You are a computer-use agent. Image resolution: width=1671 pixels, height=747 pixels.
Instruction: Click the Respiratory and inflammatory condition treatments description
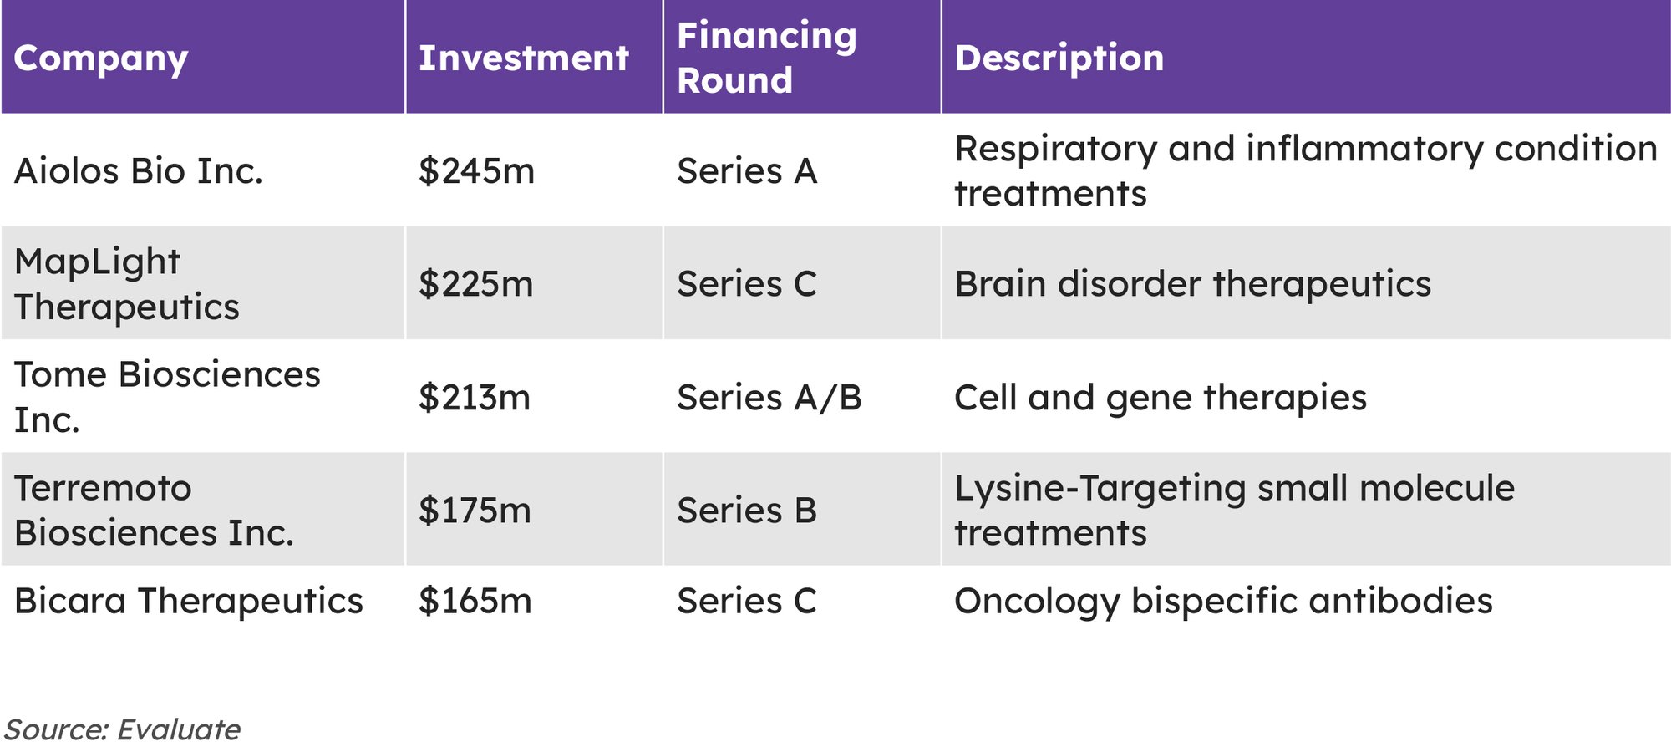coord(1305,170)
